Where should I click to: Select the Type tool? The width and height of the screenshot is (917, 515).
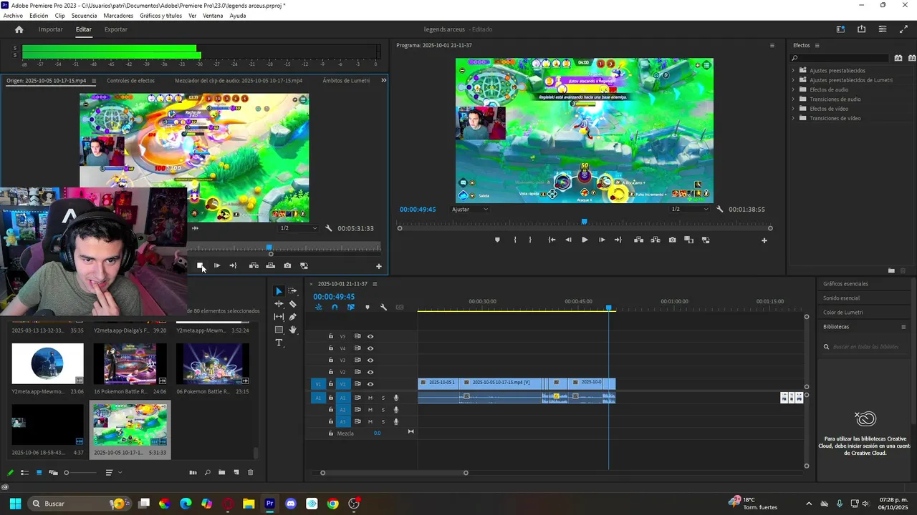[279, 343]
